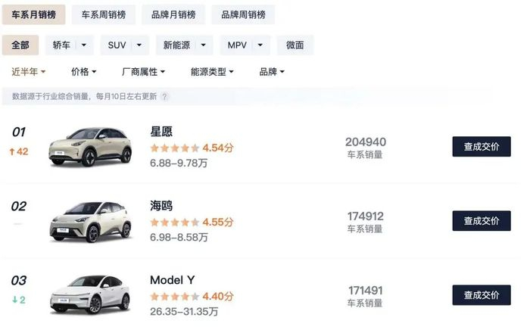Click 查成交价 button for 星愿
This screenshot has width=530, height=330.
481,147
